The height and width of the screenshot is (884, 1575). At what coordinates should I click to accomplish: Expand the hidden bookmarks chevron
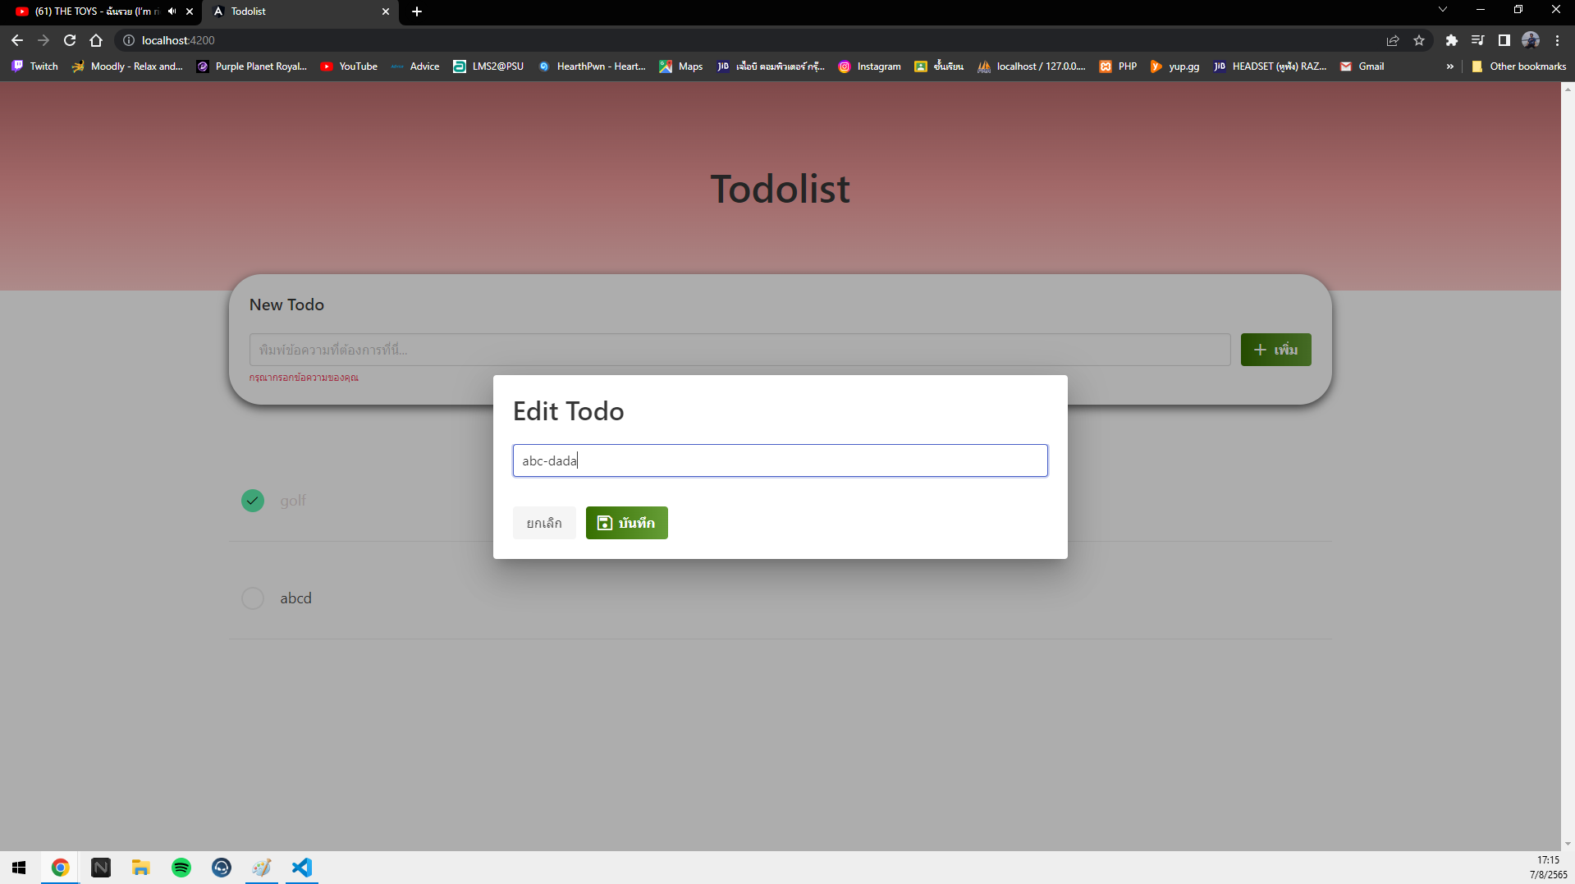(x=1450, y=66)
